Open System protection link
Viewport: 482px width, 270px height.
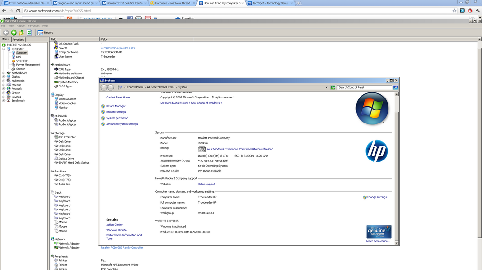click(117, 118)
